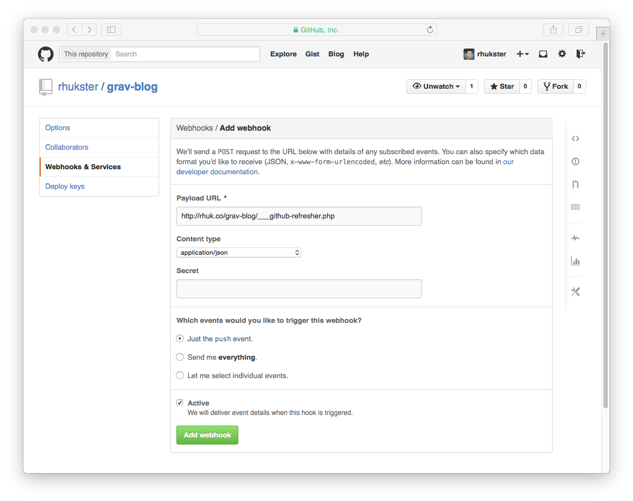This screenshot has width=633, height=501.
Task: Open the developer documentation link
Action: tap(218, 171)
